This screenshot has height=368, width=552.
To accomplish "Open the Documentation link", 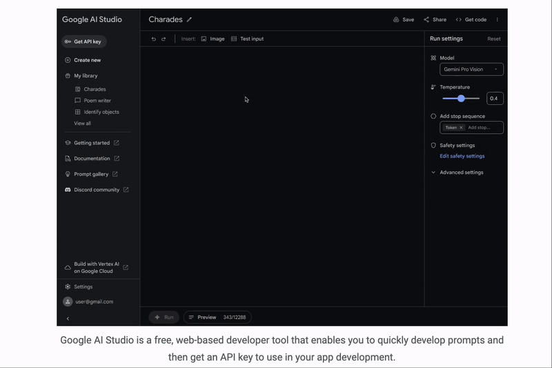I will tap(92, 159).
